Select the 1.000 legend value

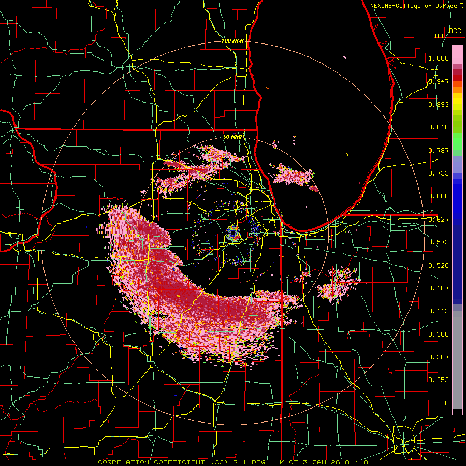click(439, 58)
